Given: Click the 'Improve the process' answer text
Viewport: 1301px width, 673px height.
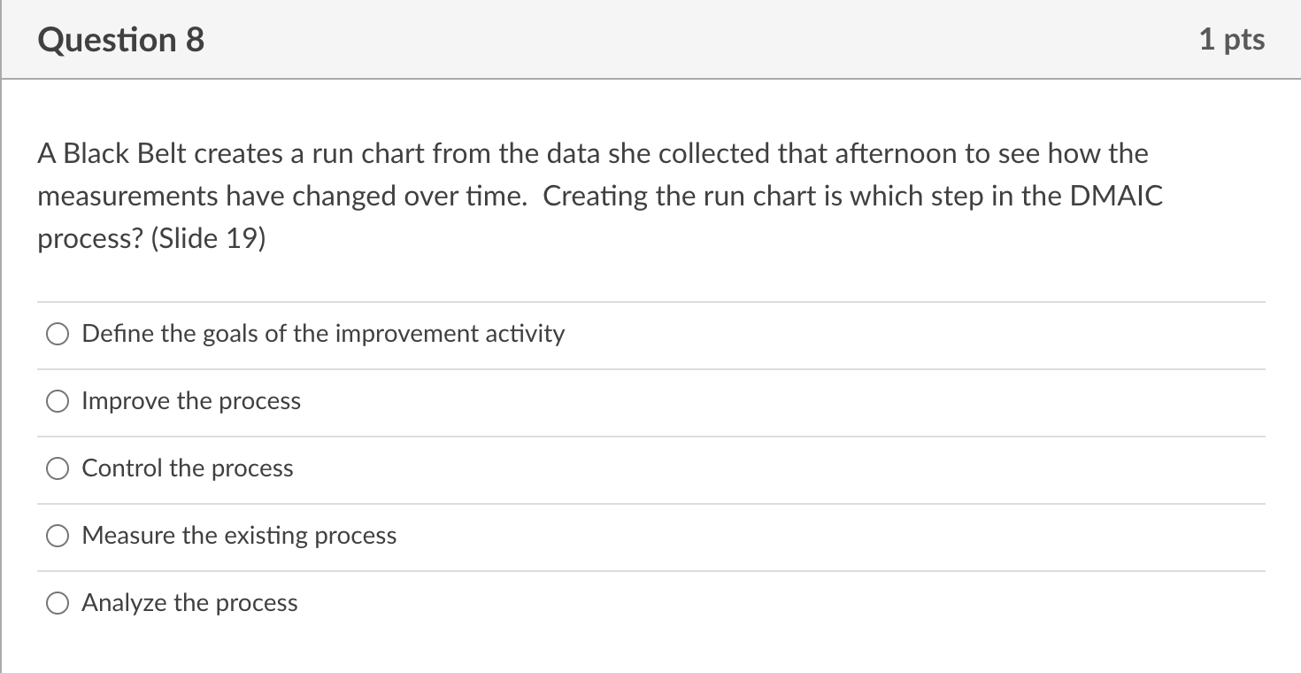Looking at the screenshot, I should pyautogui.click(x=191, y=401).
